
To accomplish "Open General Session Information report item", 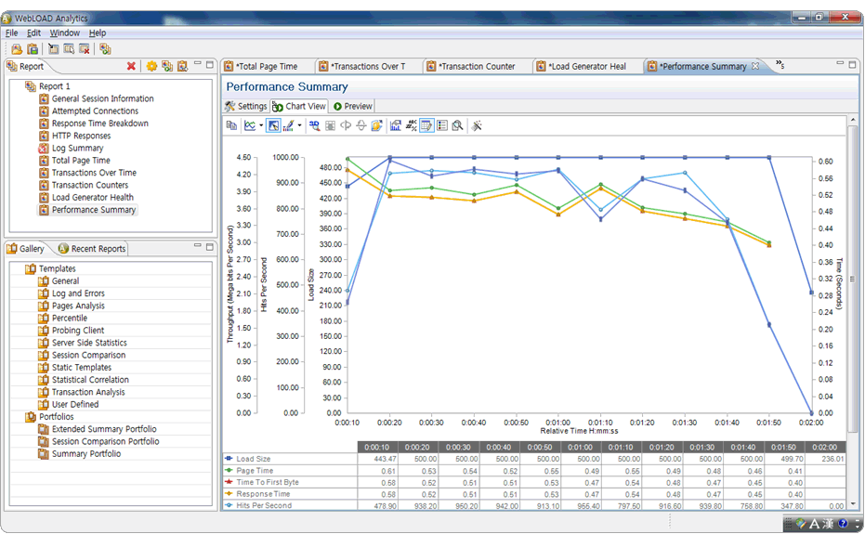I will click(102, 98).
